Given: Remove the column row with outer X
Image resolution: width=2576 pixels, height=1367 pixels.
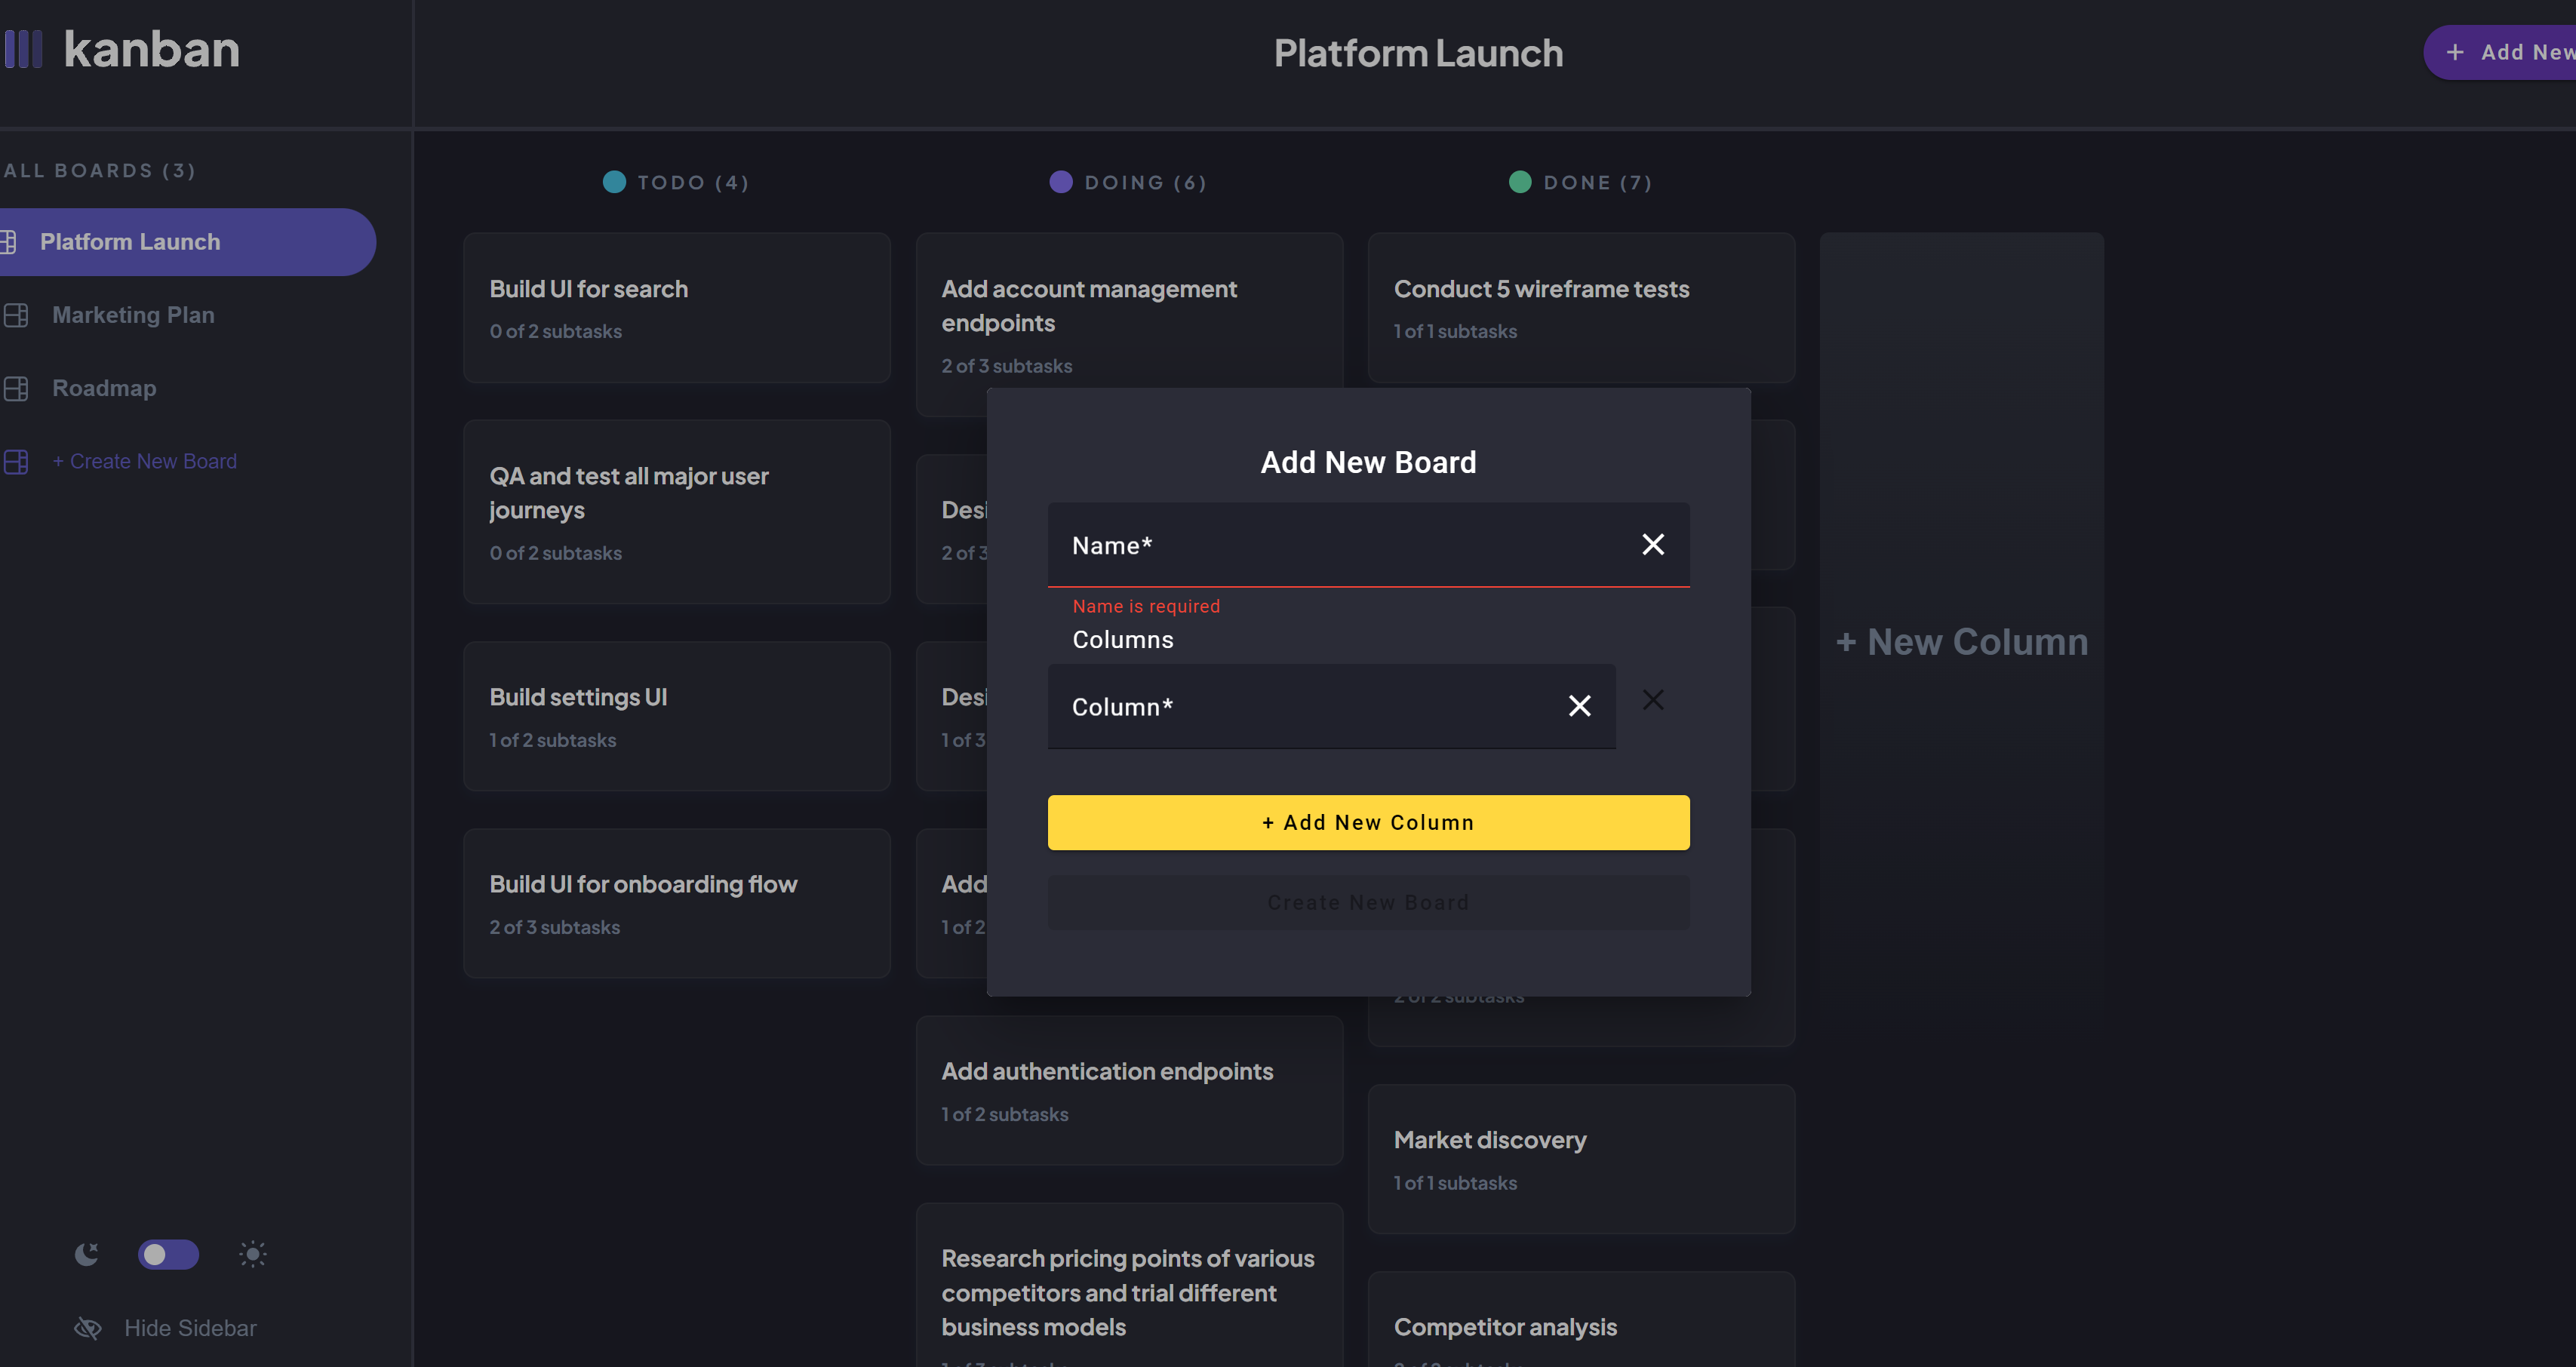Looking at the screenshot, I should [1652, 700].
